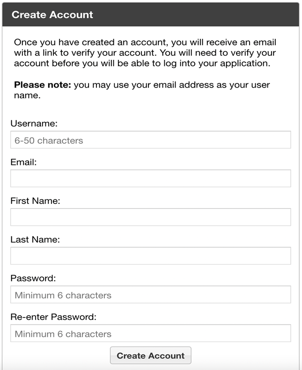
Task: Click into the Last Name field
Action: click(150, 256)
